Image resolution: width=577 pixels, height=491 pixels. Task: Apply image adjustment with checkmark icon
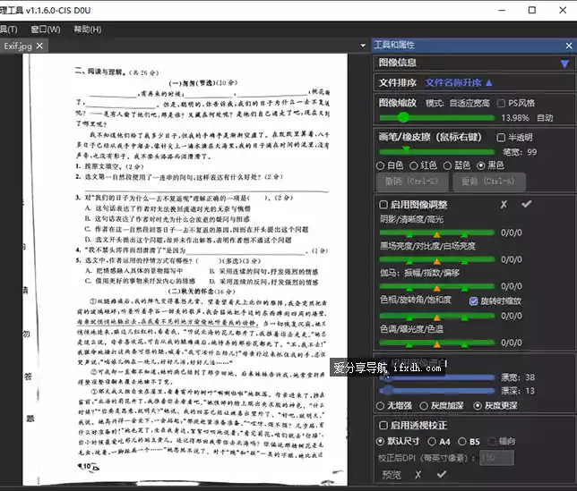pos(527,204)
